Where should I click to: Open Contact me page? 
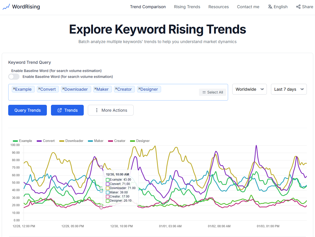tap(248, 7)
